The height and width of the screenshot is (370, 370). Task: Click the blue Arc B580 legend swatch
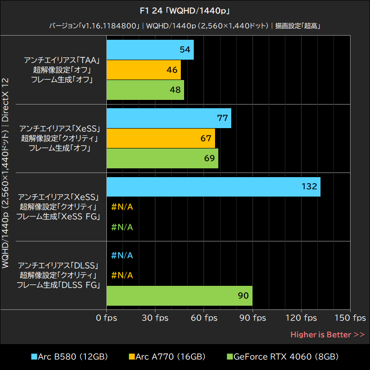[x=34, y=357]
